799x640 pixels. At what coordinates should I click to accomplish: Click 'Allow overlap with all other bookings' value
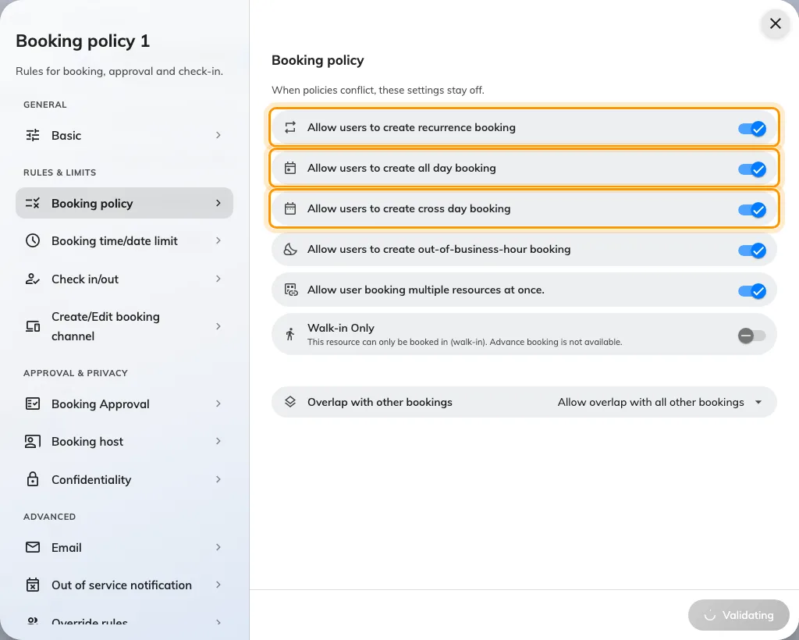pyautogui.click(x=651, y=402)
